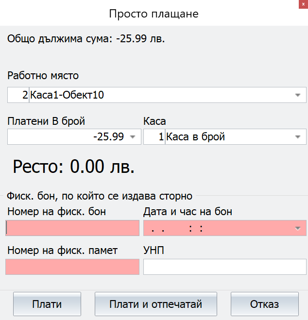Click the Просто плащане title bar
Screen dimensions: 308x320
pyautogui.click(x=154, y=14)
